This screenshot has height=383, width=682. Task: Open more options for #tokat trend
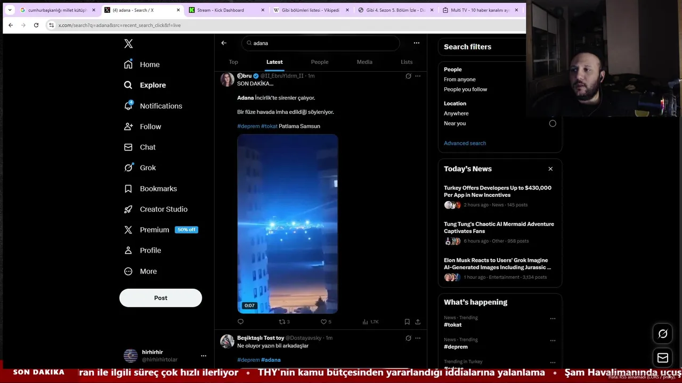[x=553, y=319]
